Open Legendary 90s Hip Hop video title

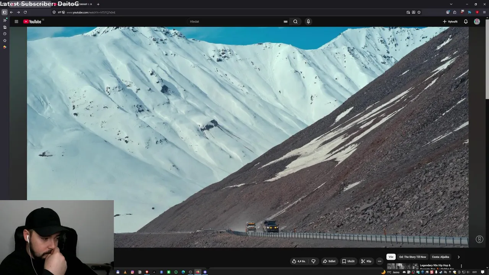[x=437, y=266]
